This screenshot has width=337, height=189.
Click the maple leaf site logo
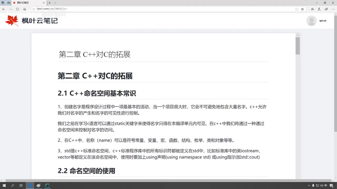pos(12,20)
